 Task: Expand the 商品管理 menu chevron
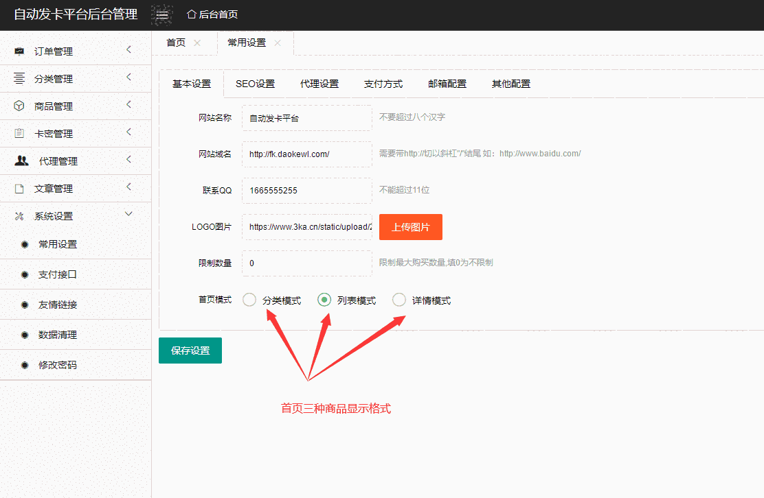click(128, 104)
